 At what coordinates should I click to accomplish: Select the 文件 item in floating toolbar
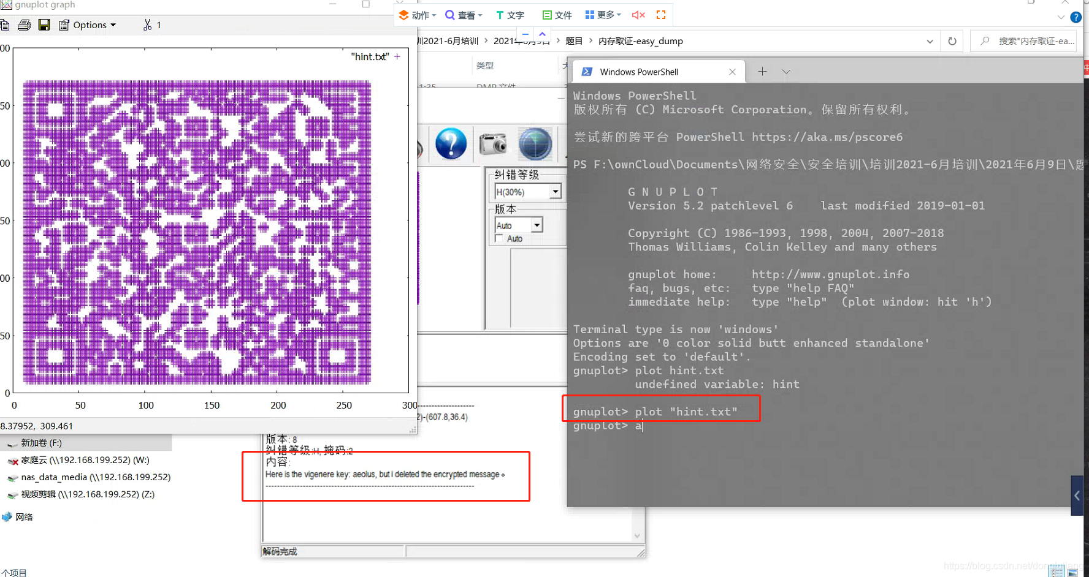557,15
